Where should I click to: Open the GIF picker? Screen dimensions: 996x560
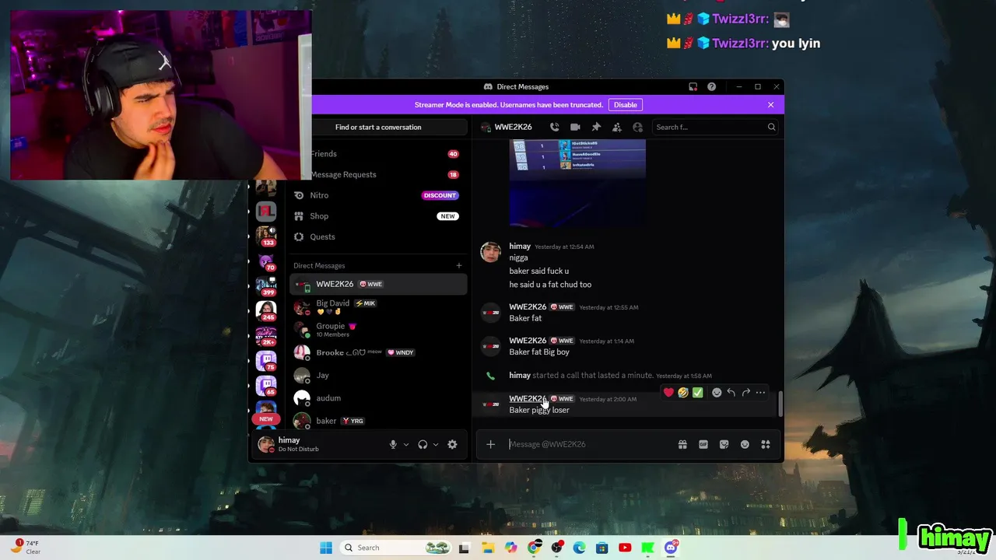tap(703, 444)
